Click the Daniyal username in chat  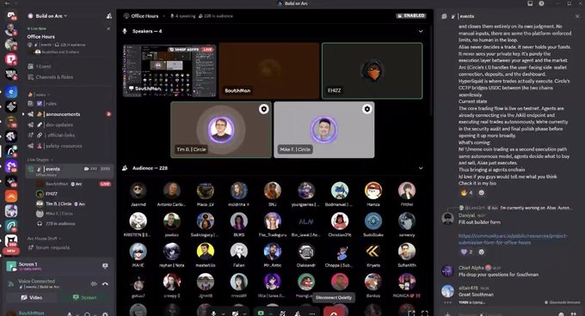[x=466, y=216]
